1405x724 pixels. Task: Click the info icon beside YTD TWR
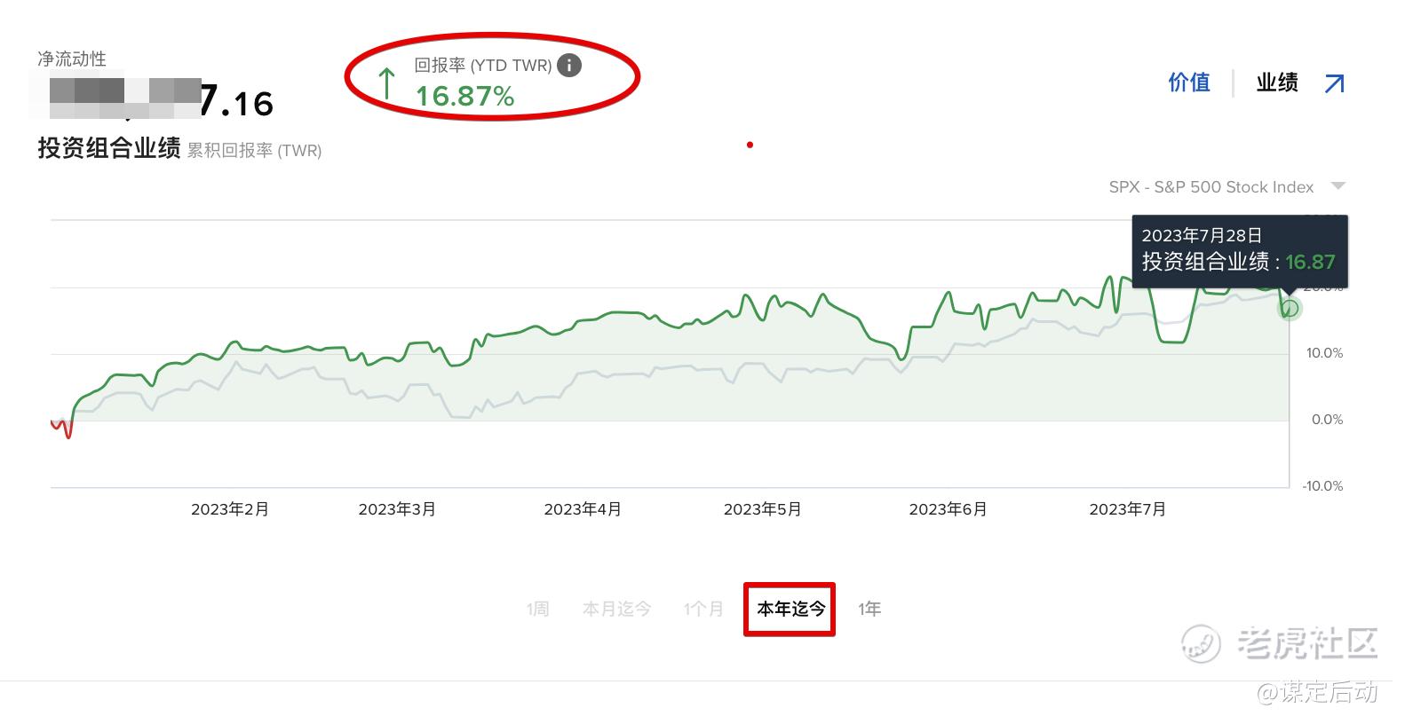(569, 65)
